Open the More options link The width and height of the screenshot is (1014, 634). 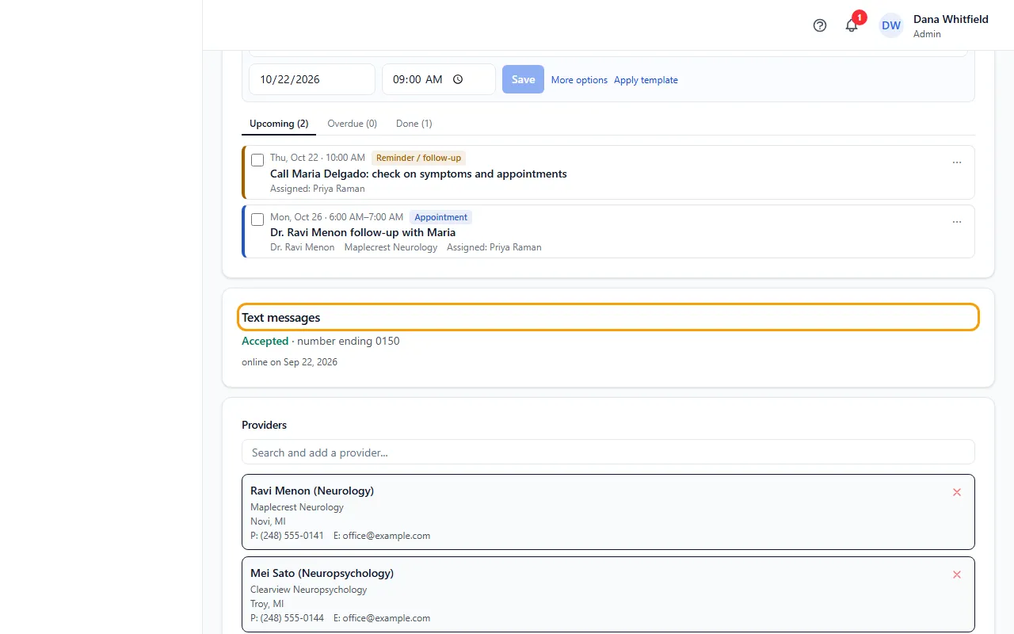click(579, 80)
